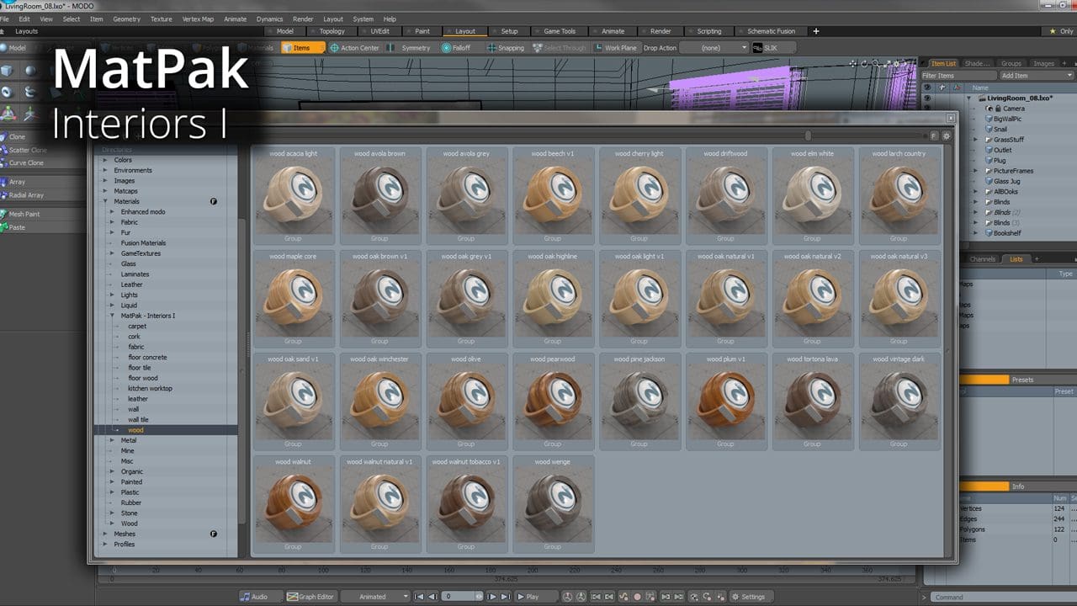The width and height of the screenshot is (1077, 606).
Task: Toggle Symmetry mode
Action: 410,48
